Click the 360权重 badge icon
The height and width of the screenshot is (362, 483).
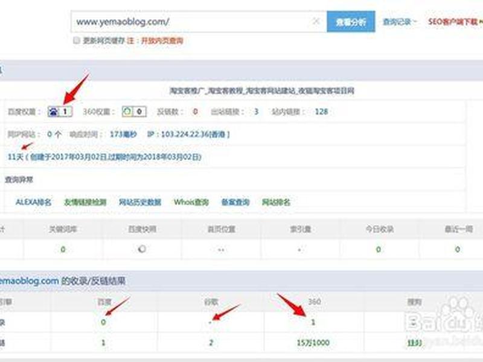pyautogui.click(x=134, y=112)
